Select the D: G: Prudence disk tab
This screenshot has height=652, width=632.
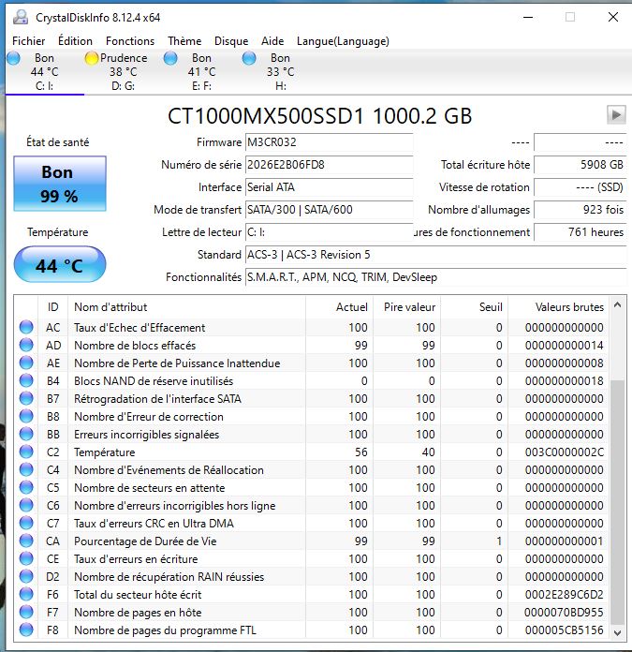(123, 71)
